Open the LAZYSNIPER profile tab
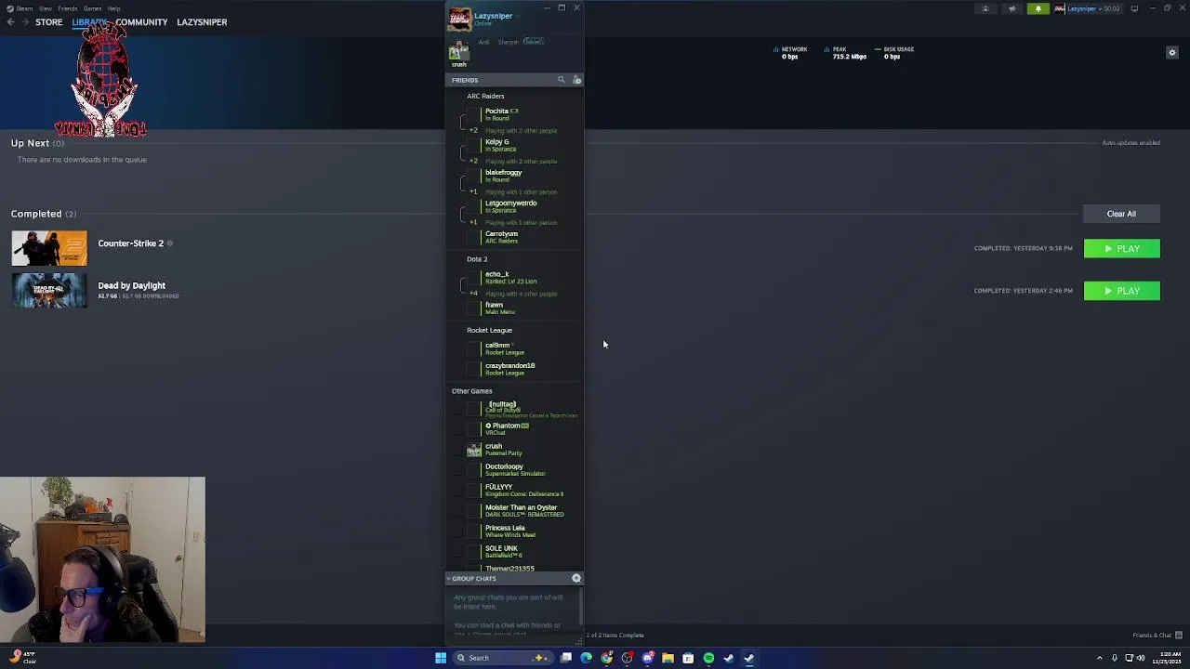Screen dimensions: 1190x669 click(202, 22)
